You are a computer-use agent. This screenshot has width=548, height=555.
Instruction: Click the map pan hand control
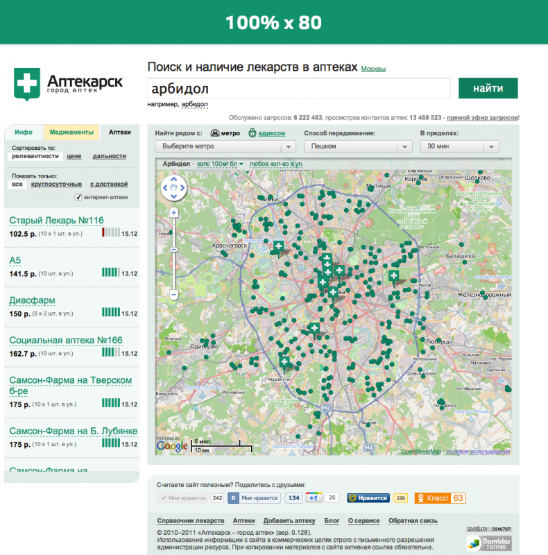click(173, 187)
